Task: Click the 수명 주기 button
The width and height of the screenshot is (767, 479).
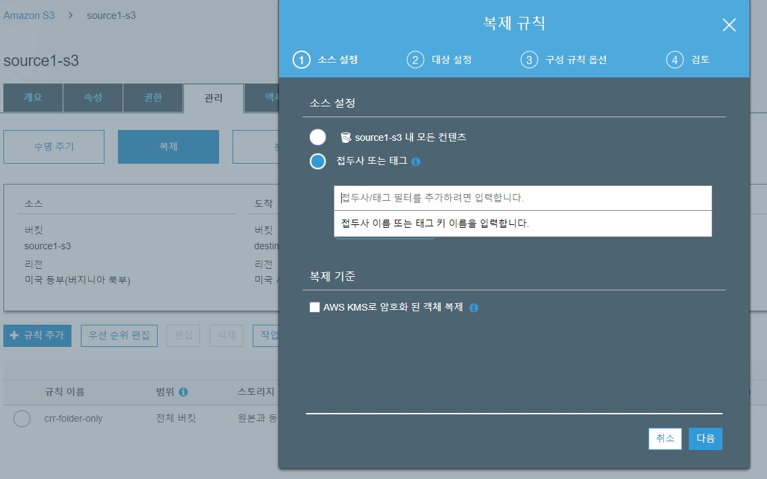Action: coord(54,147)
